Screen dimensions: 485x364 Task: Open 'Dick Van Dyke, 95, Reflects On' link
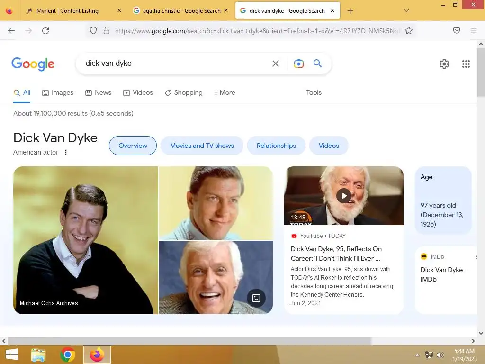point(336,254)
